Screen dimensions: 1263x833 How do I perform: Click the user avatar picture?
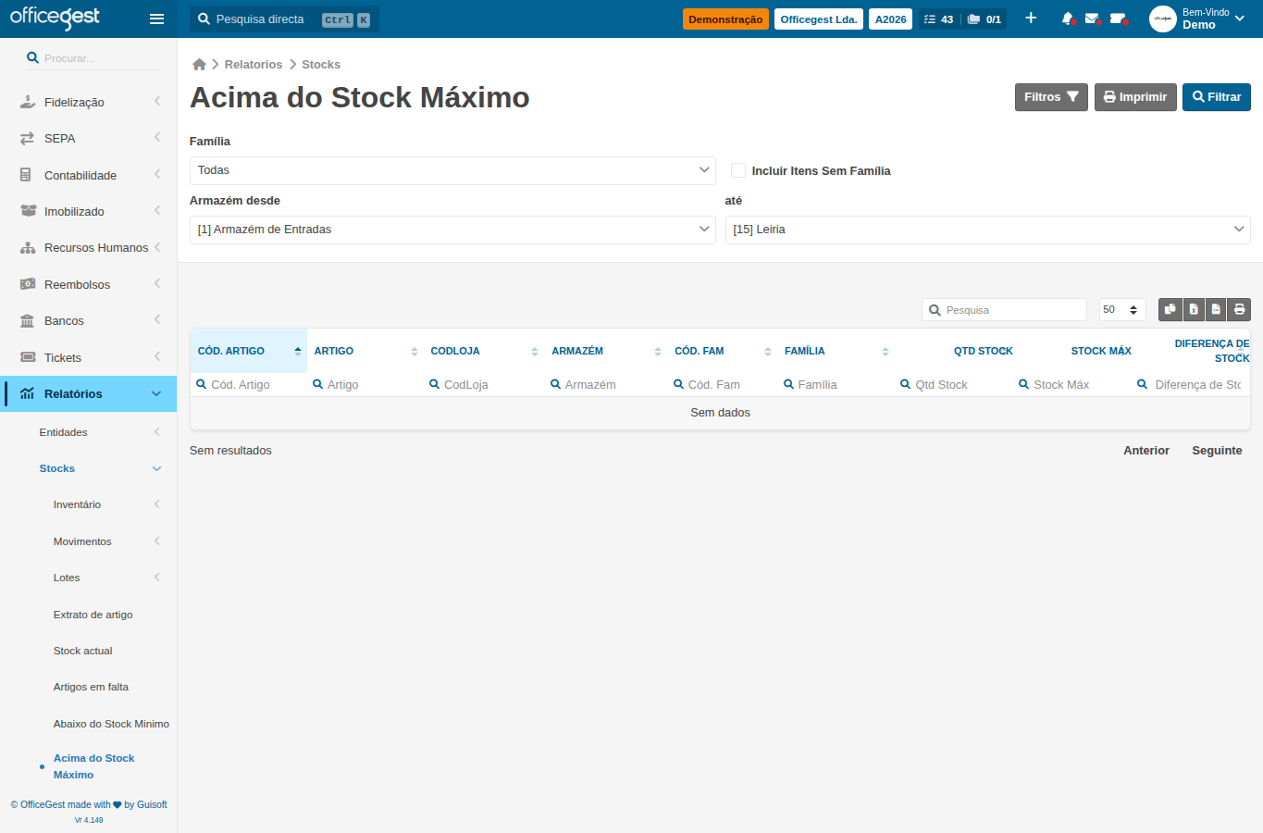(x=1162, y=19)
